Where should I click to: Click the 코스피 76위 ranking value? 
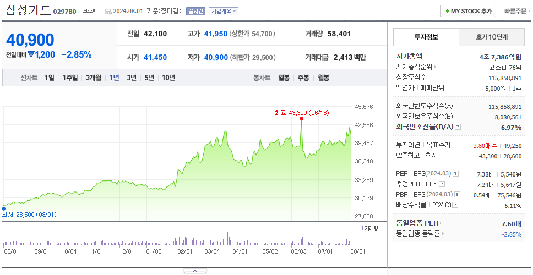coord(505,67)
